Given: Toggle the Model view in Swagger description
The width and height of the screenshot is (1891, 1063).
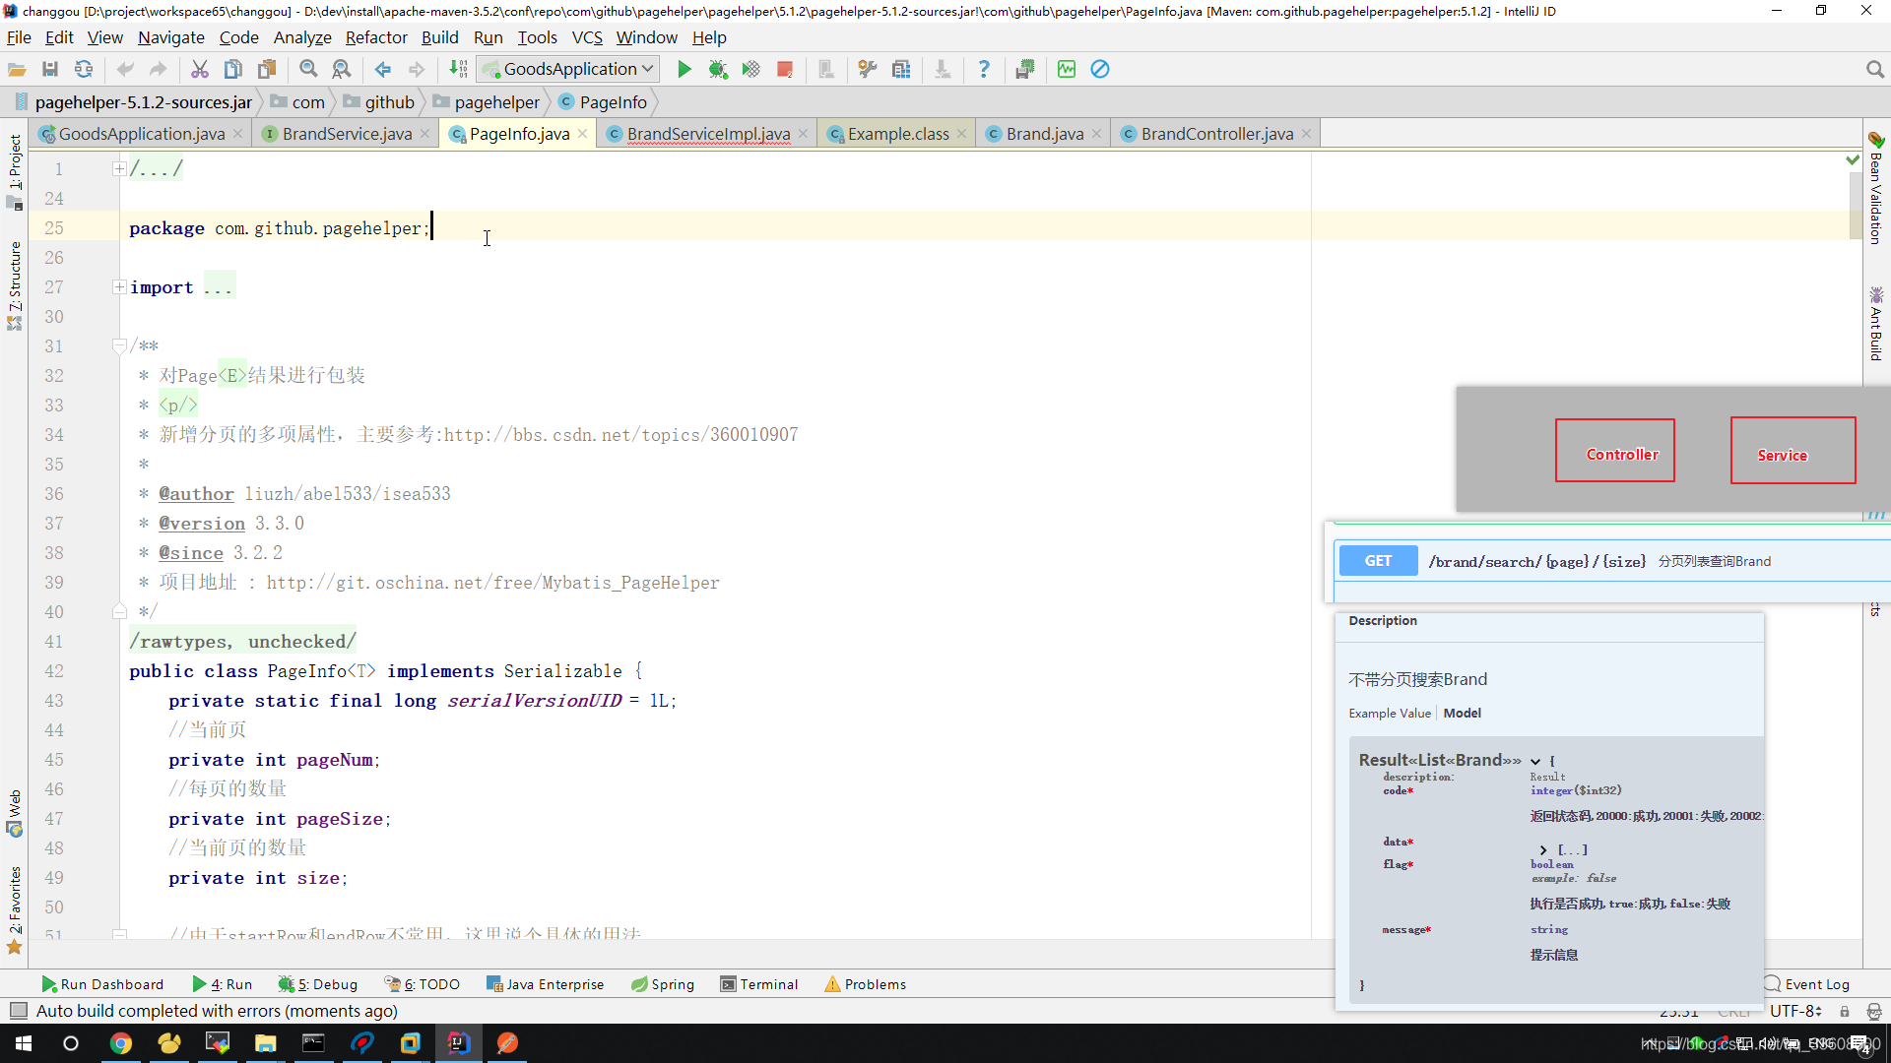Looking at the screenshot, I should [1464, 712].
